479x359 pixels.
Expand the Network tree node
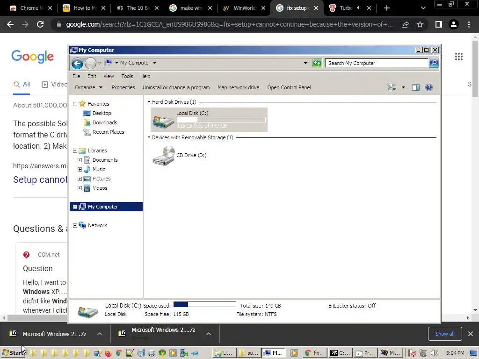pos(75,225)
